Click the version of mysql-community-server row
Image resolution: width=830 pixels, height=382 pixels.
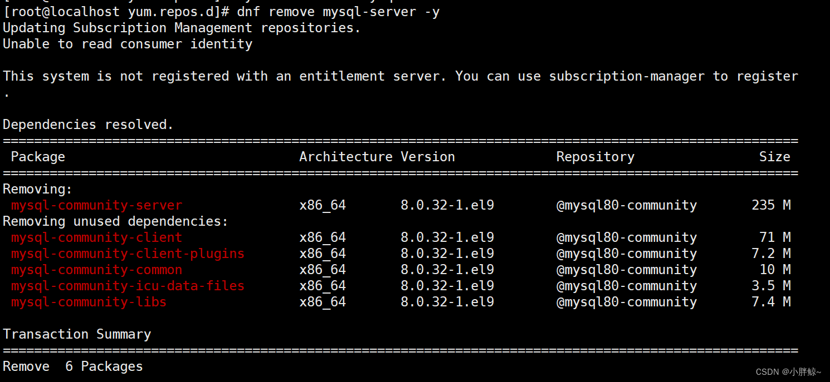pos(447,205)
